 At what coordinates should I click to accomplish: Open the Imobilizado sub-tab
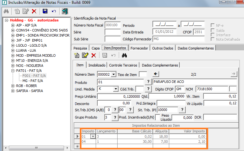pyautogui.click(x=97, y=65)
